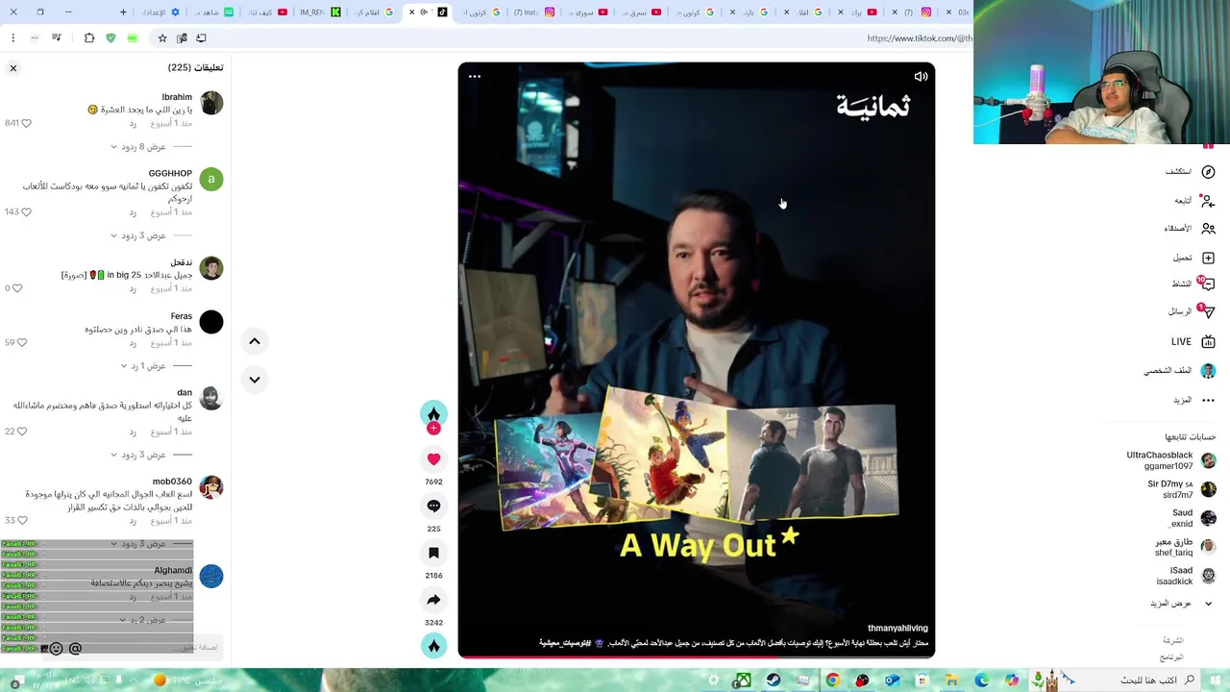1230x692 pixels.
Task: Expand عرض 3 ردود under mob0360
Action: point(138,544)
